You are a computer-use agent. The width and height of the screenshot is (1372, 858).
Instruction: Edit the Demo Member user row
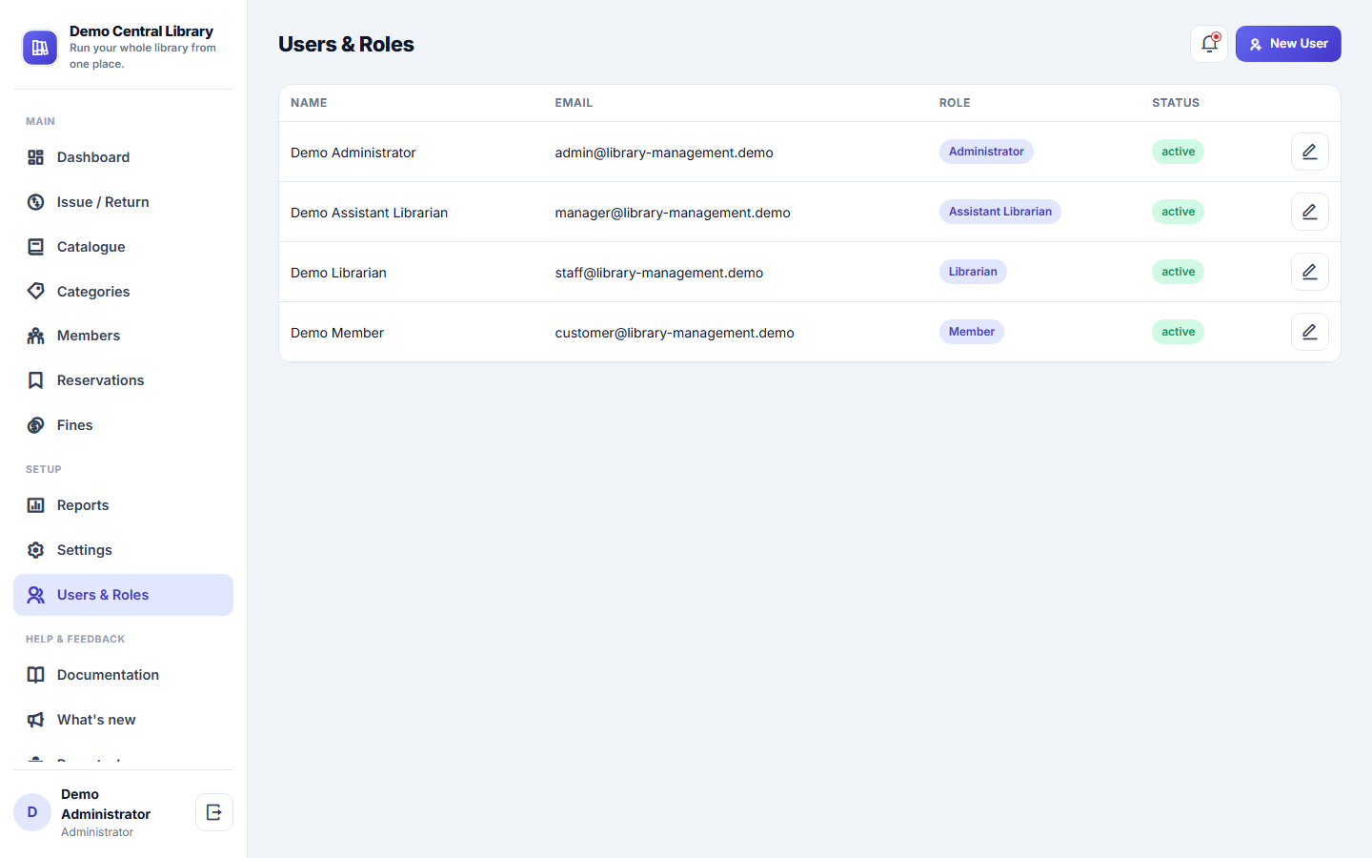point(1310,332)
